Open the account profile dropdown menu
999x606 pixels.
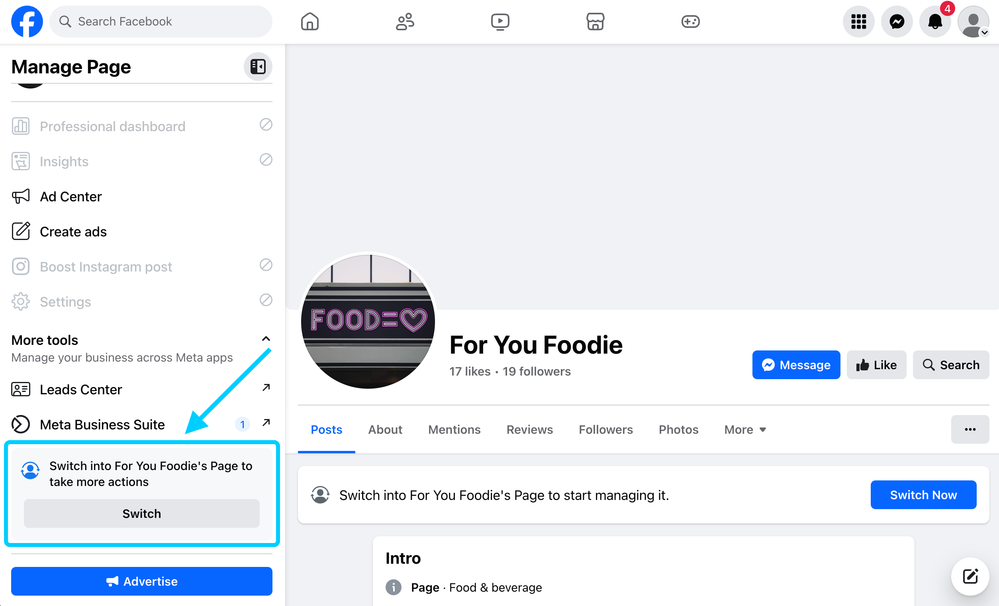tap(974, 22)
